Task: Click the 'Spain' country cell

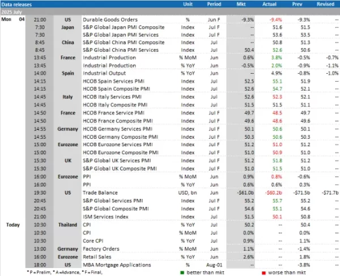Action: tap(68, 73)
